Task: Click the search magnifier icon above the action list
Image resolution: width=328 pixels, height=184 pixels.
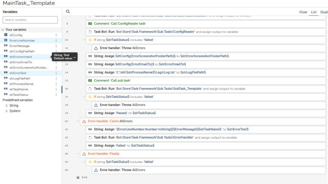Action: click(x=68, y=11)
